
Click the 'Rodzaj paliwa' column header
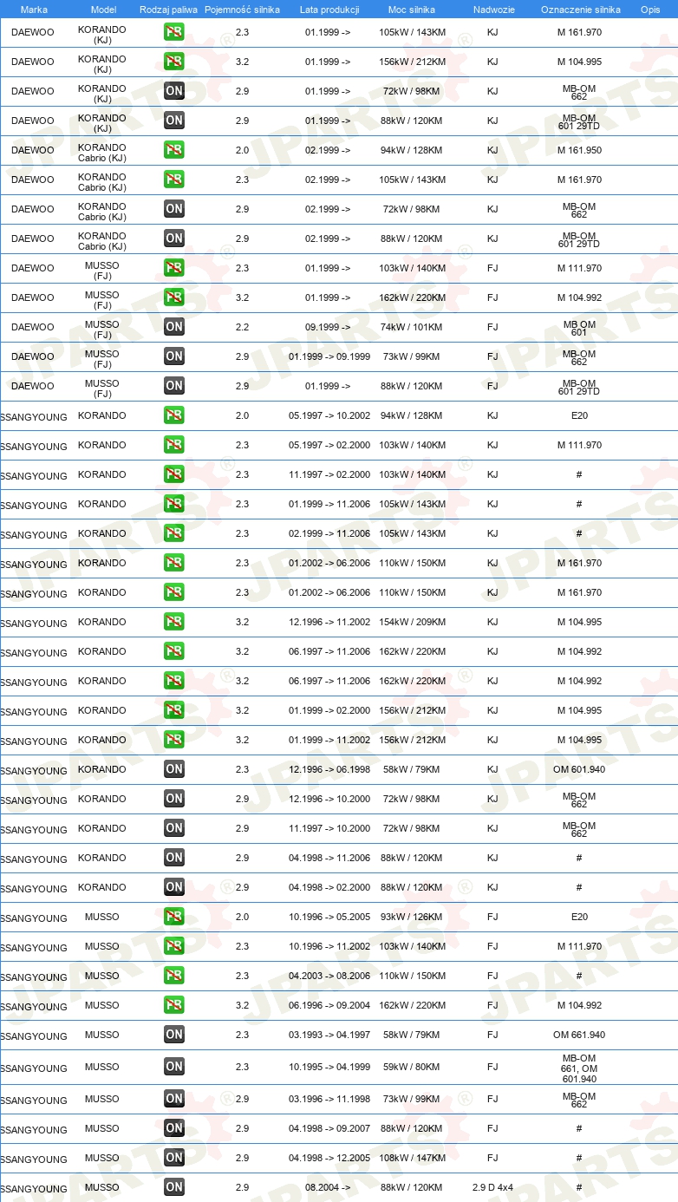coord(168,10)
